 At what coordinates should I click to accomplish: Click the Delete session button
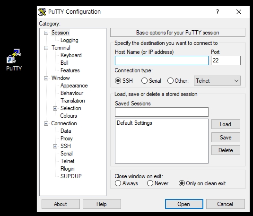226,150
